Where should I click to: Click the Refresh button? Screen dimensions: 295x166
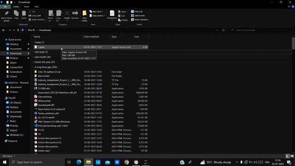click(223, 30)
